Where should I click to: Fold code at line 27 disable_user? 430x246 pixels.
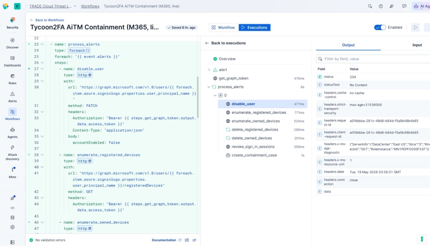(x=42, y=69)
